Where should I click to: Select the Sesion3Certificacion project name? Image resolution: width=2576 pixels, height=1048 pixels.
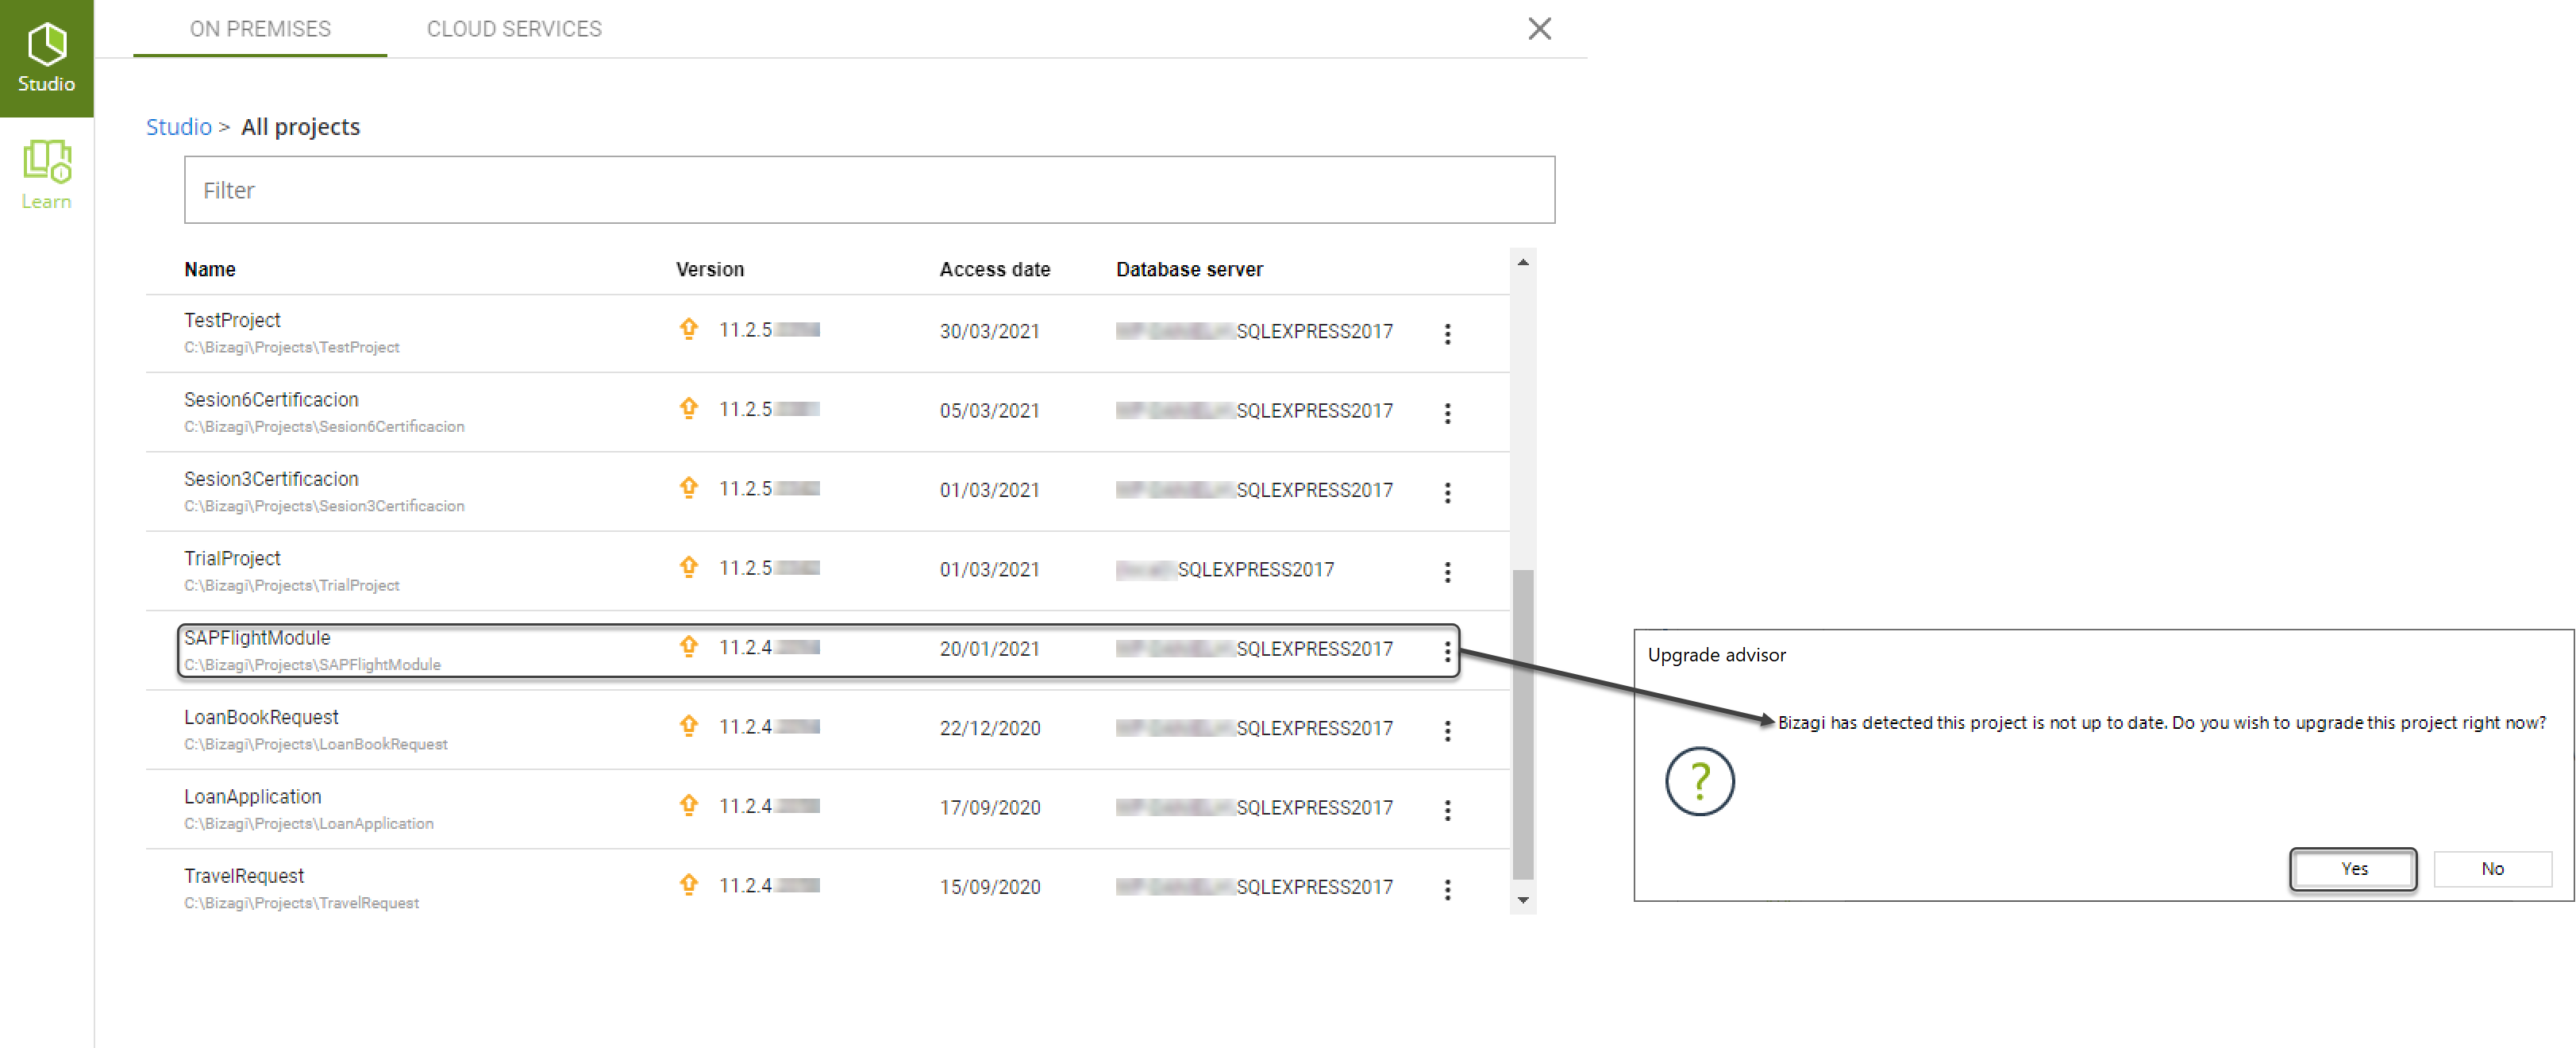pyautogui.click(x=271, y=479)
